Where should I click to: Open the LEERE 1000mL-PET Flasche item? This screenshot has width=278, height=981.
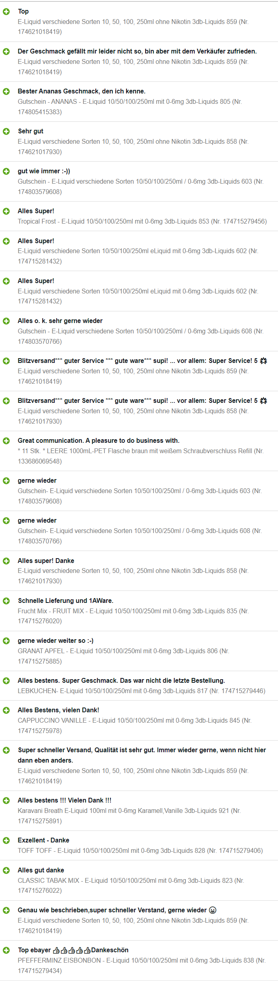(x=140, y=456)
